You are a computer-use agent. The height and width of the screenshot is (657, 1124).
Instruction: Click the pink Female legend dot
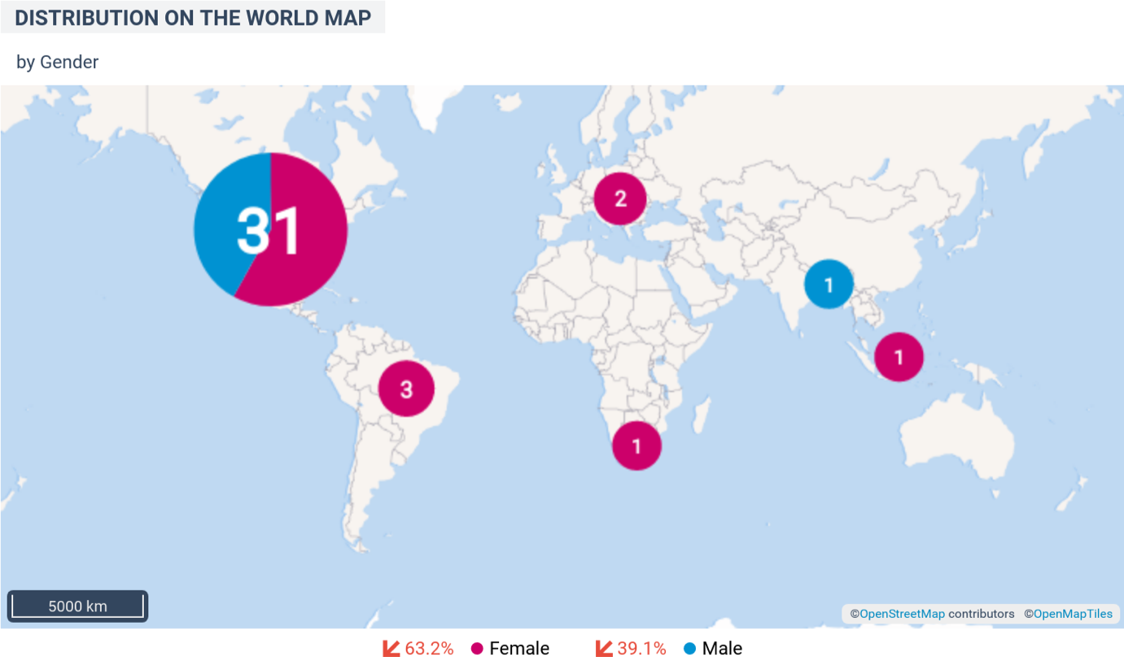[478, 648]
